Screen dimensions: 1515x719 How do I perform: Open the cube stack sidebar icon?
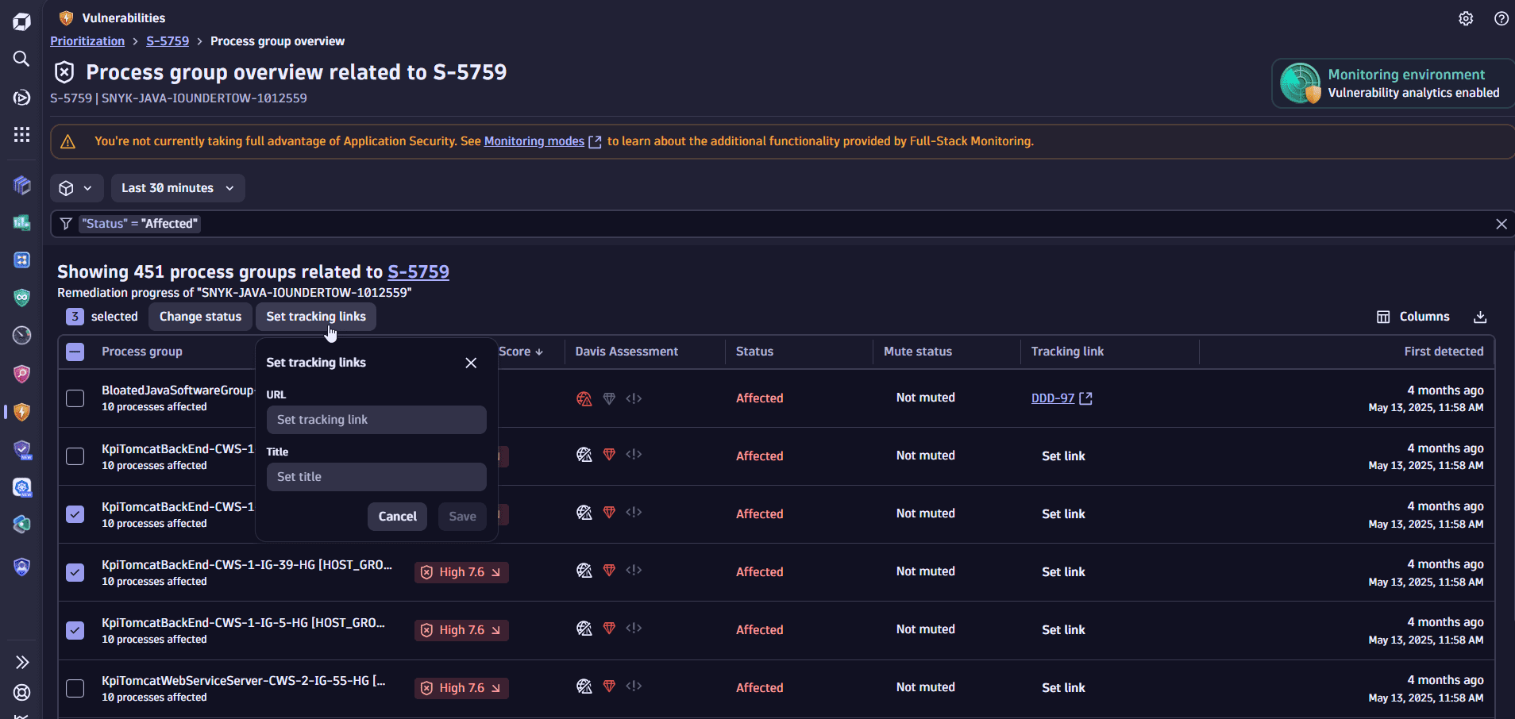pos(21,185)
